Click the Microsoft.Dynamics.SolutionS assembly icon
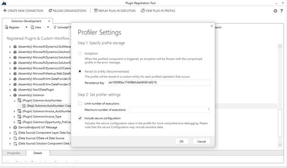The height and width of the screenshot is (168, 287). [x=15, y=63]
